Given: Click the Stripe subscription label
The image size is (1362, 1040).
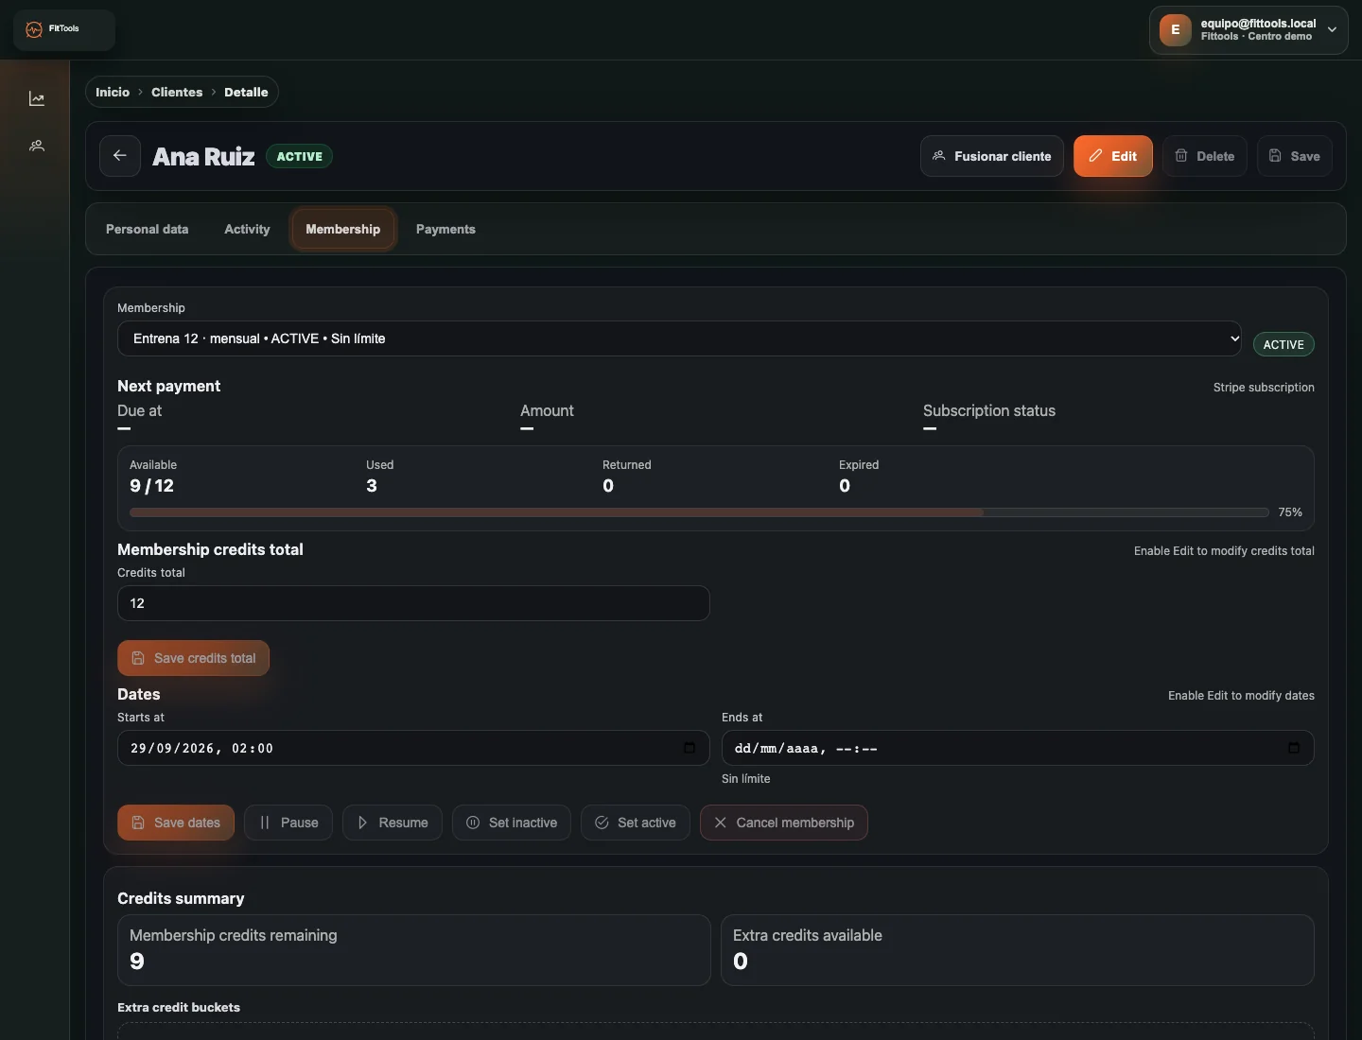Looking at the screenshot, I should tap(1264, 387).
